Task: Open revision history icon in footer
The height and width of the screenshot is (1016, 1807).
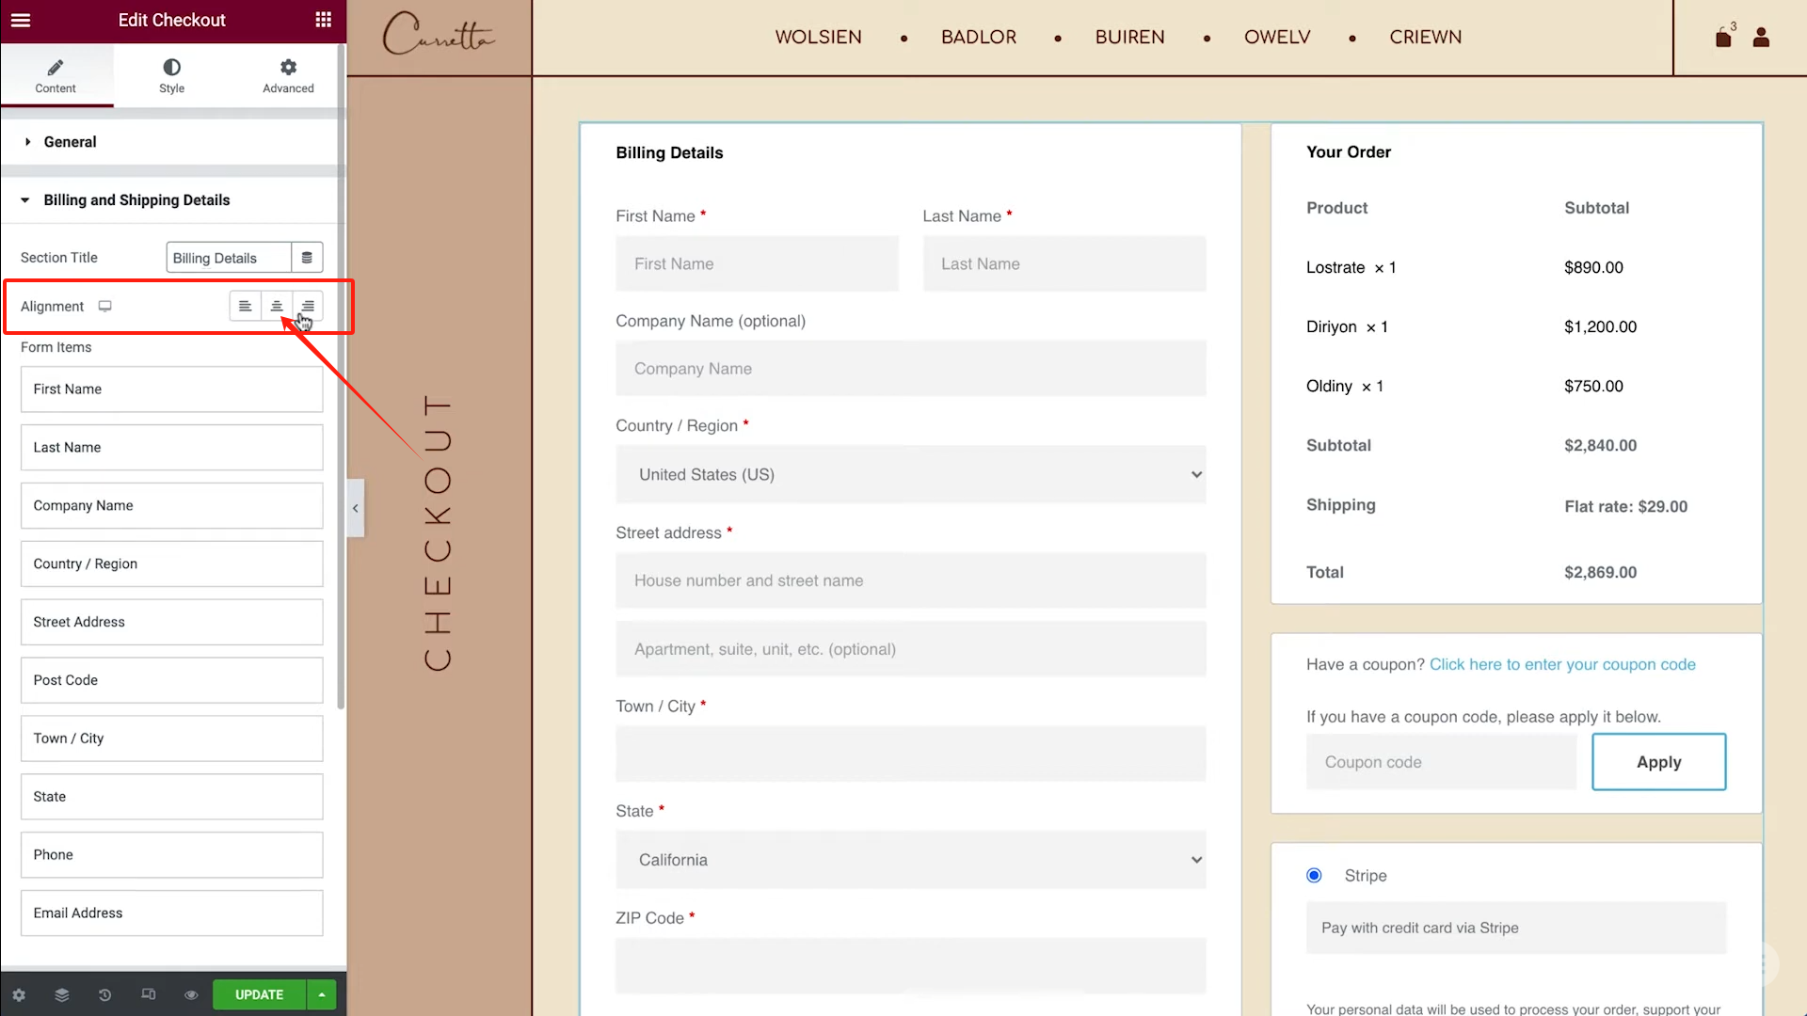Action: point(104,994)
